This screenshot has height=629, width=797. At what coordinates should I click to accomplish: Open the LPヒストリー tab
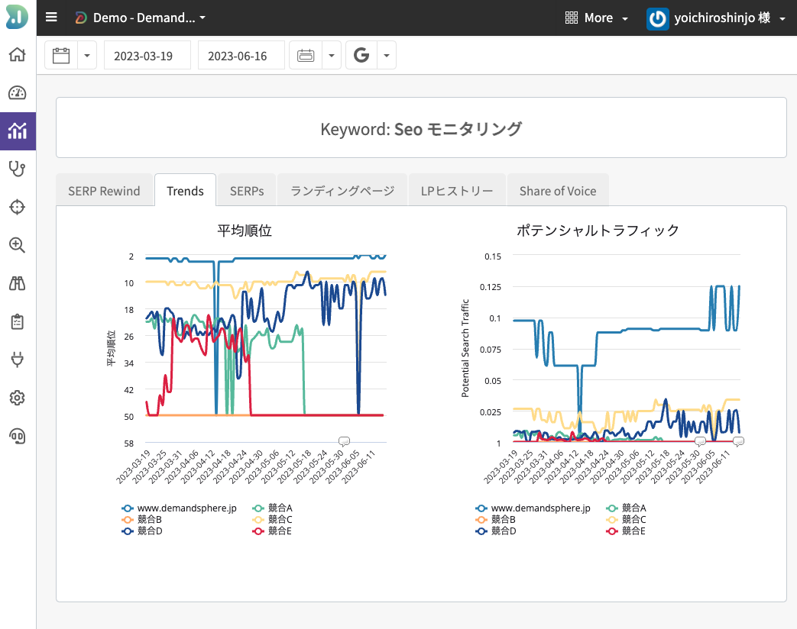[x=457, y=190]
